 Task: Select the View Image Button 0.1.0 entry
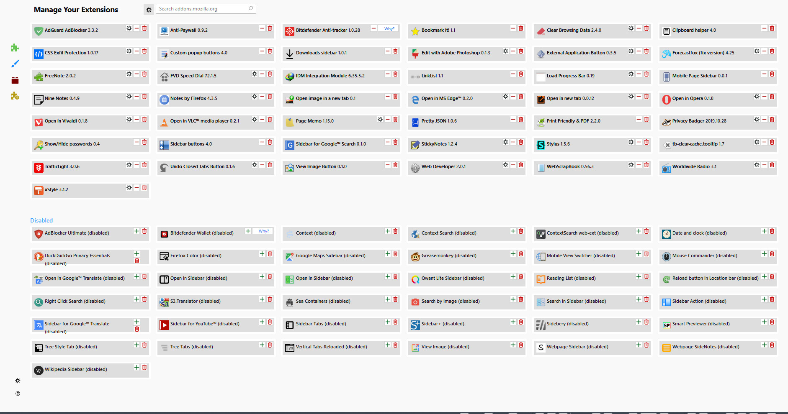coord(341,167)
